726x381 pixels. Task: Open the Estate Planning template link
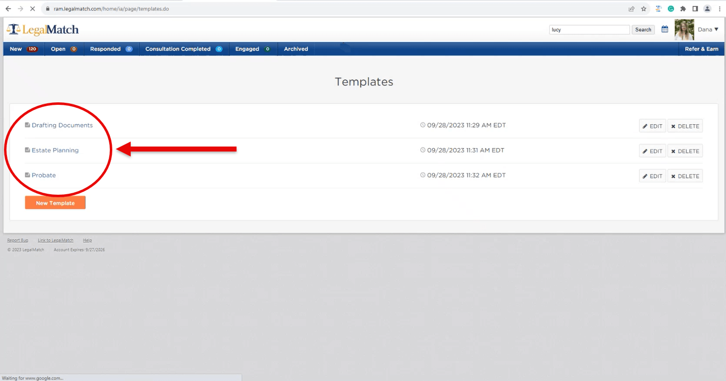[x=55, y=150]
